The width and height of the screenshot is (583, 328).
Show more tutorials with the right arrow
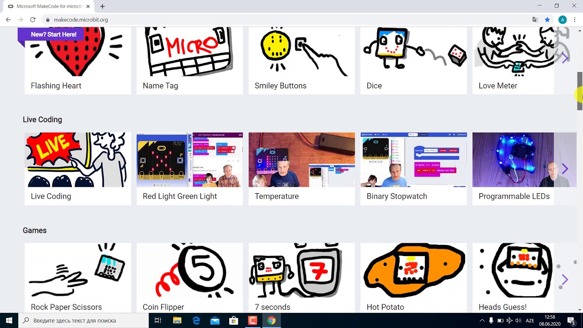pyautogui.click(x=565, y=58)
